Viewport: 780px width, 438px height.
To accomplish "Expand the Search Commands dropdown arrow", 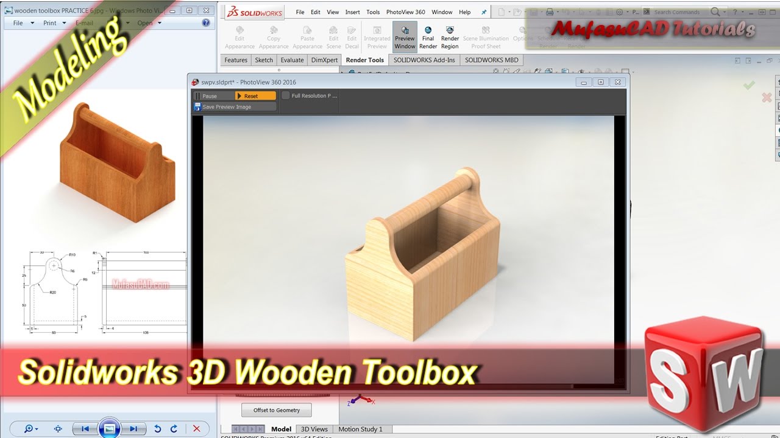I will point(725,12).
